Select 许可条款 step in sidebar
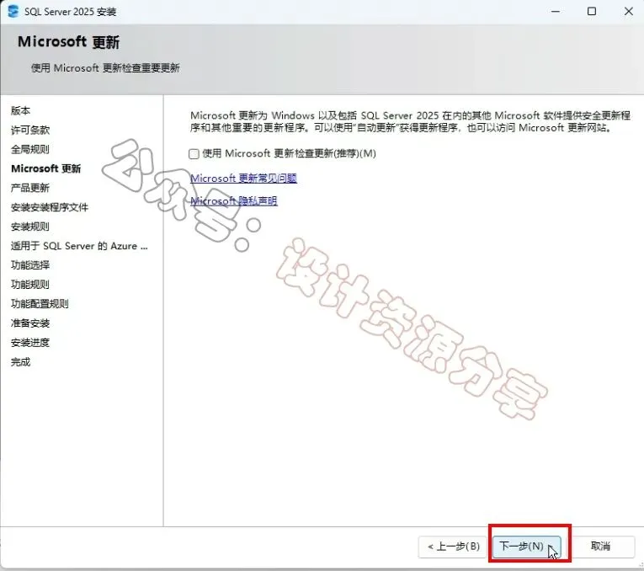Image resolution: width=644 pixels, height=571 pixels. (x=30, y=131)
